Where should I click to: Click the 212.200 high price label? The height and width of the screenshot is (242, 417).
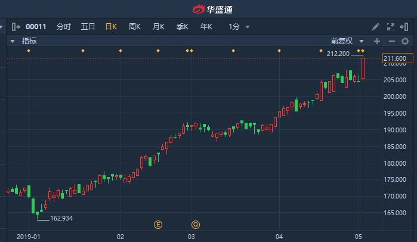coord(338,54)
